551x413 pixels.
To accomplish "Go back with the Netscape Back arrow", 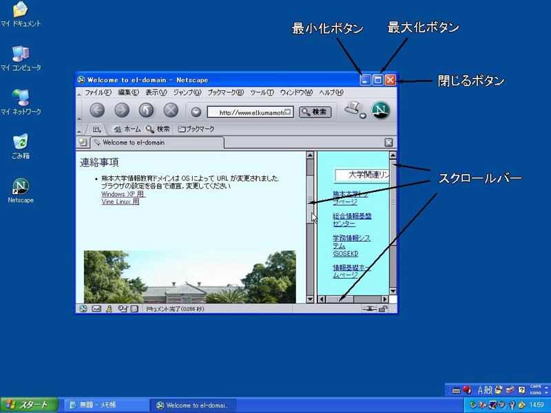I will [97, 111].
